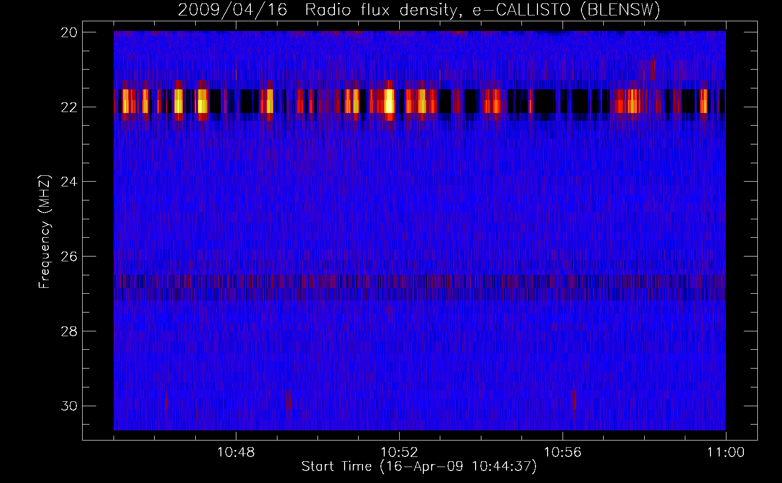Click the '10:52' time tick label
Image resolution: width=782 pixels, height=483 pixels.
pyautogui.click(x=399, y=453)
